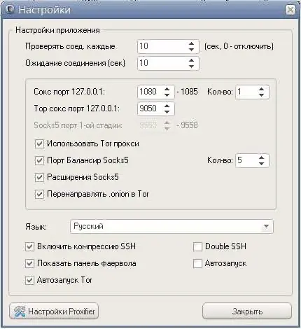Increase the Сокс порт 1080 value
The image size is (301, 329).
[167, 89]
